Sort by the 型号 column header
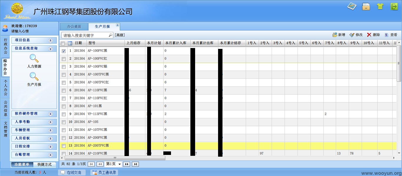 coord(106,43)
